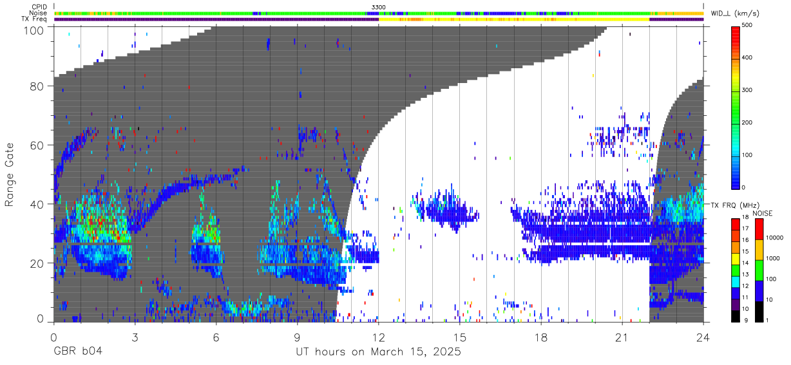
Task: Click the x-axis tick label 3
Action: coord(135,337)
